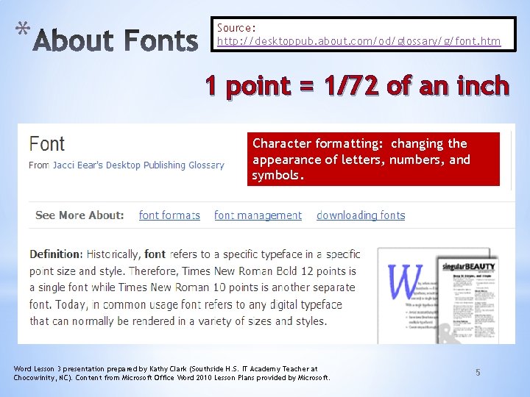Click the singularBEAUTY newsletter thumbnail

click(467, 300)
